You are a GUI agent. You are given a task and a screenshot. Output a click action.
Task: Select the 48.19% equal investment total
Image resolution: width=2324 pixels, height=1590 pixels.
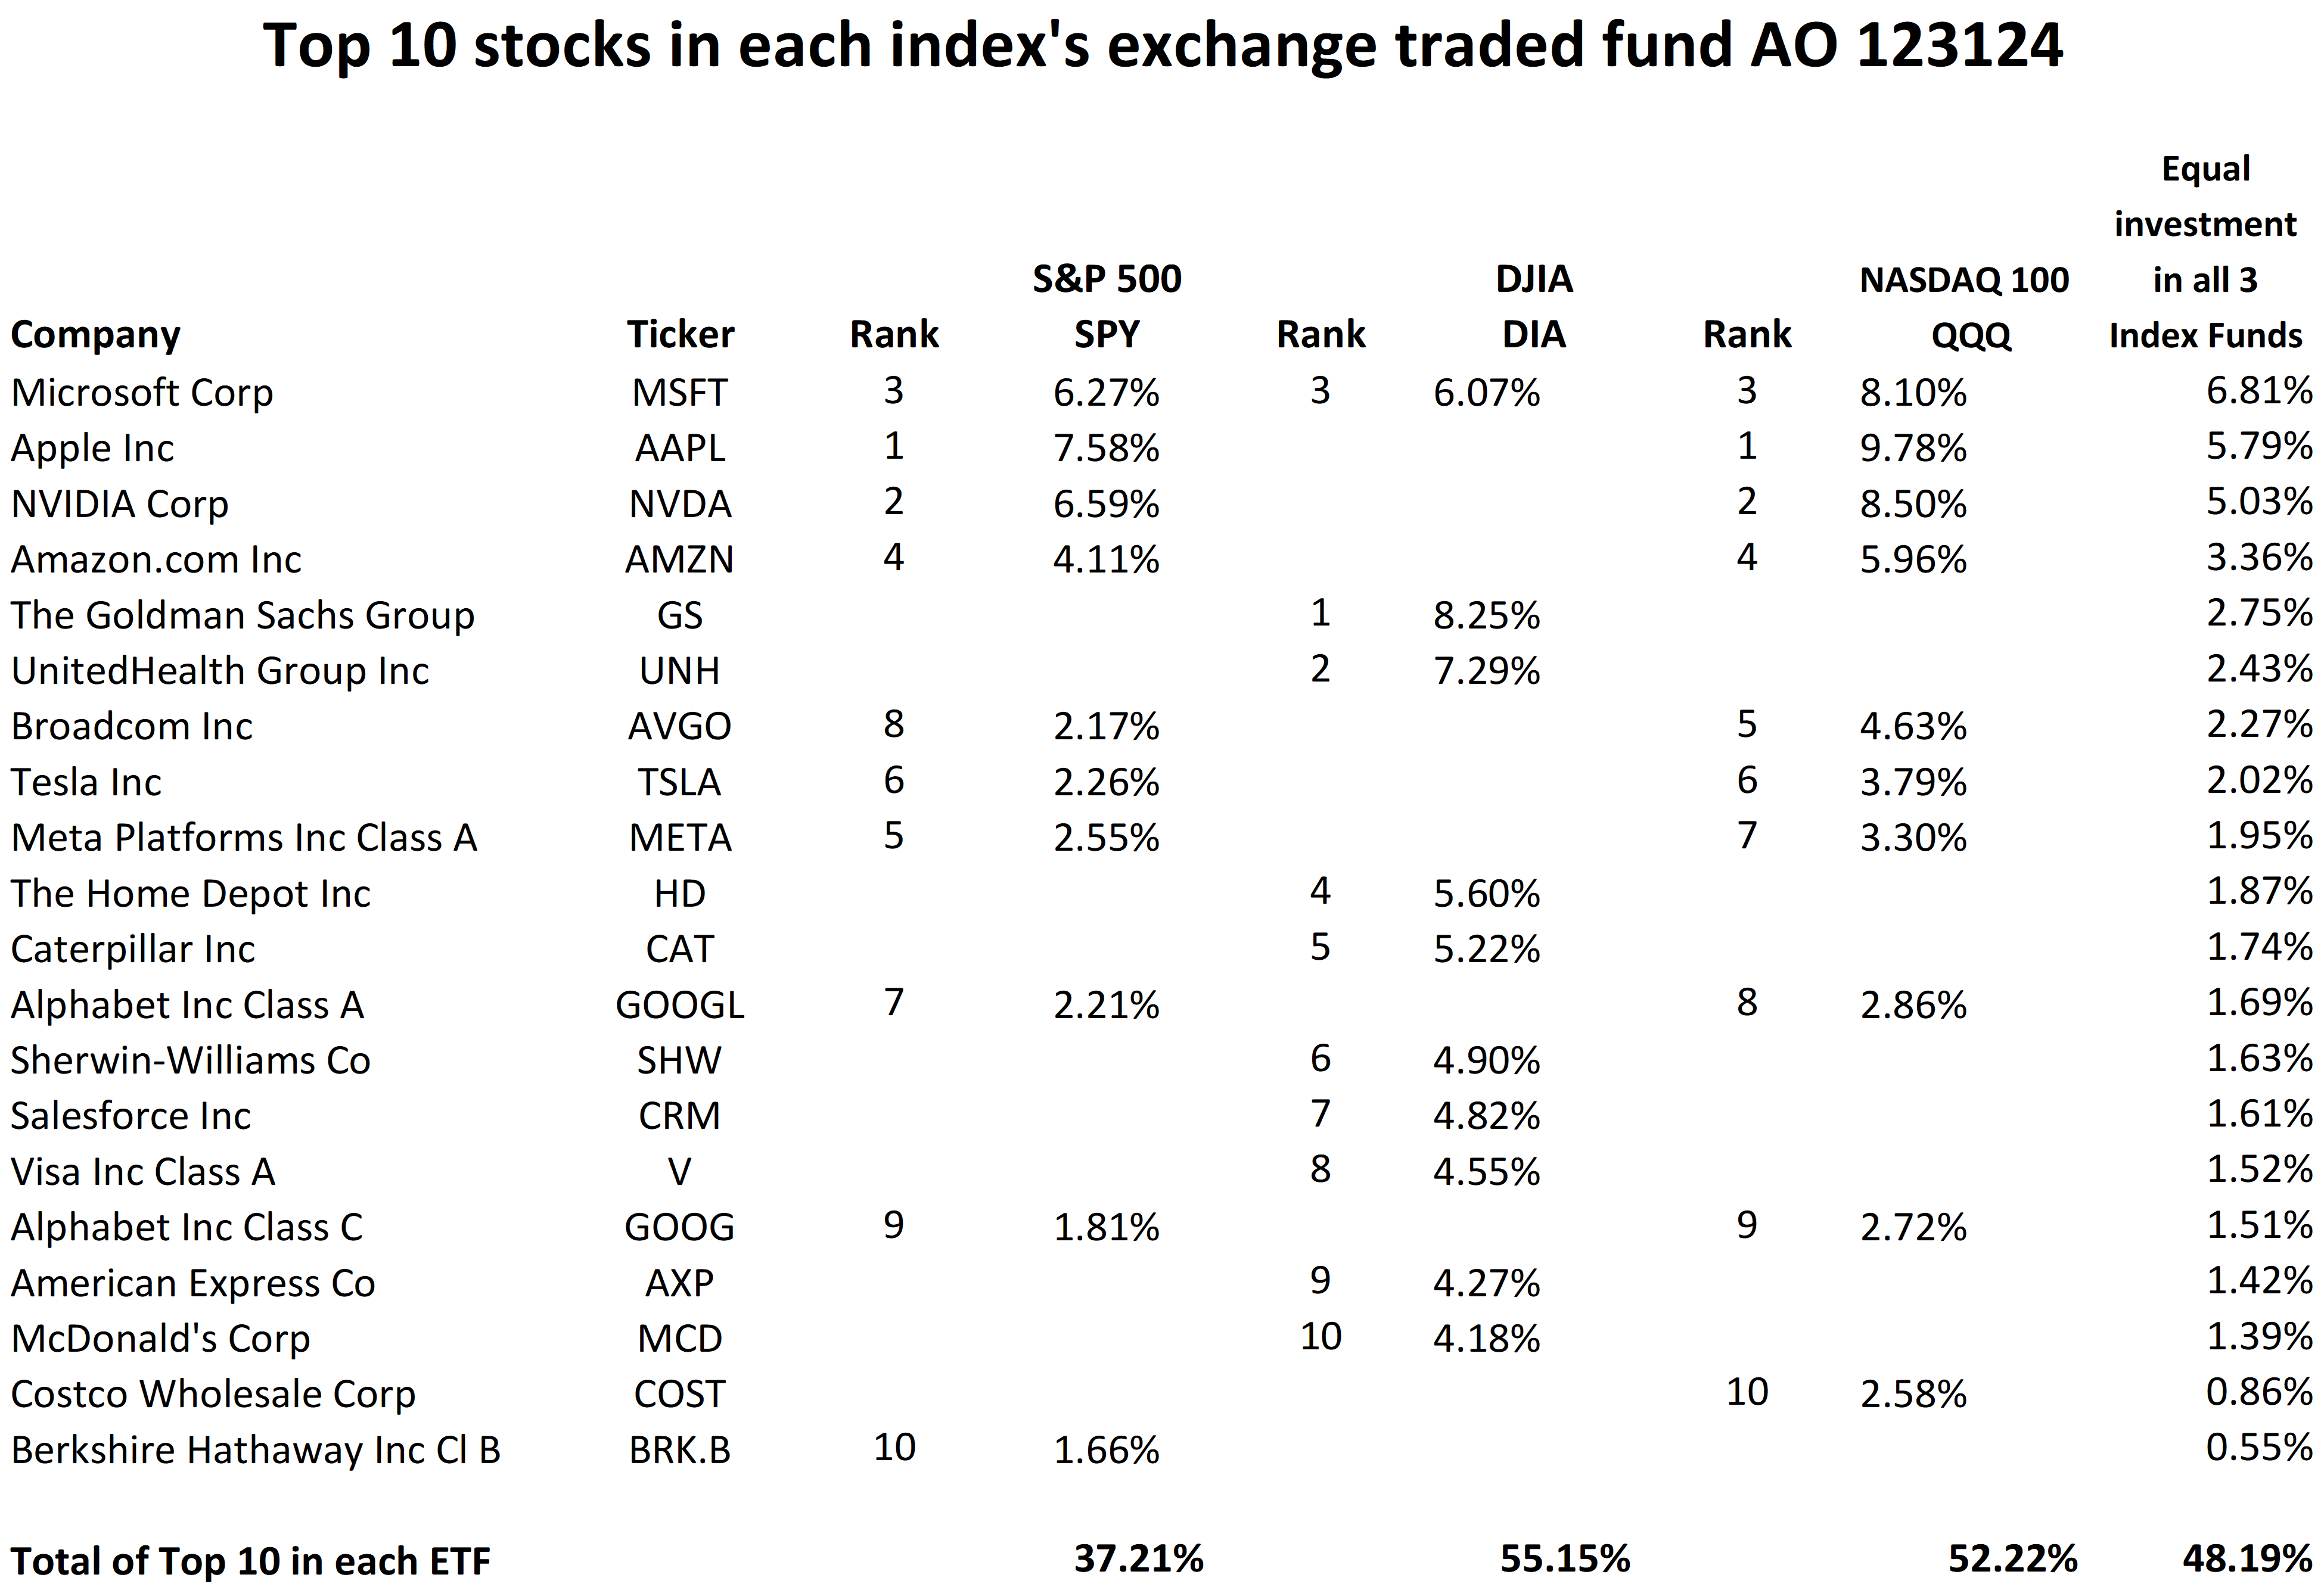(x=2246, y=1559)
